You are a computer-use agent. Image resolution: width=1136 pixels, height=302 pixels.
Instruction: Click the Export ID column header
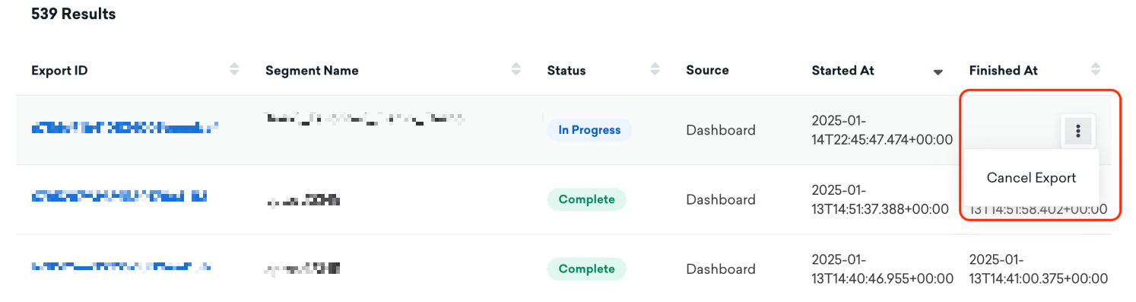(x=59, y=71)
